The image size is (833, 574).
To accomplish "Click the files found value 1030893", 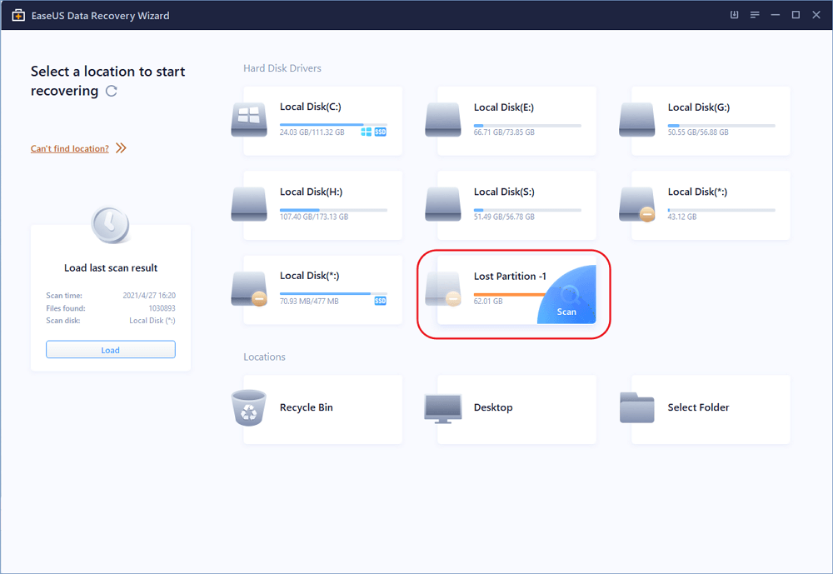I will tap(162, 308).
